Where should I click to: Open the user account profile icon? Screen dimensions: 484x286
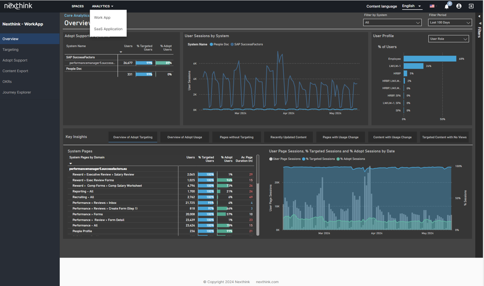pyautogui.click(x=459, y=6)
